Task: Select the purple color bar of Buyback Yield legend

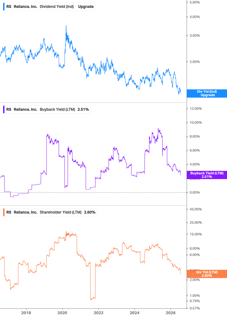Action: pyautogui.click(x=4, y=109)
